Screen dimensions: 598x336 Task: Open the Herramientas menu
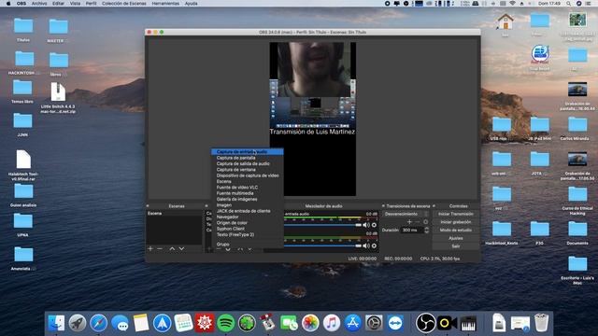click(x=165, y=4)
